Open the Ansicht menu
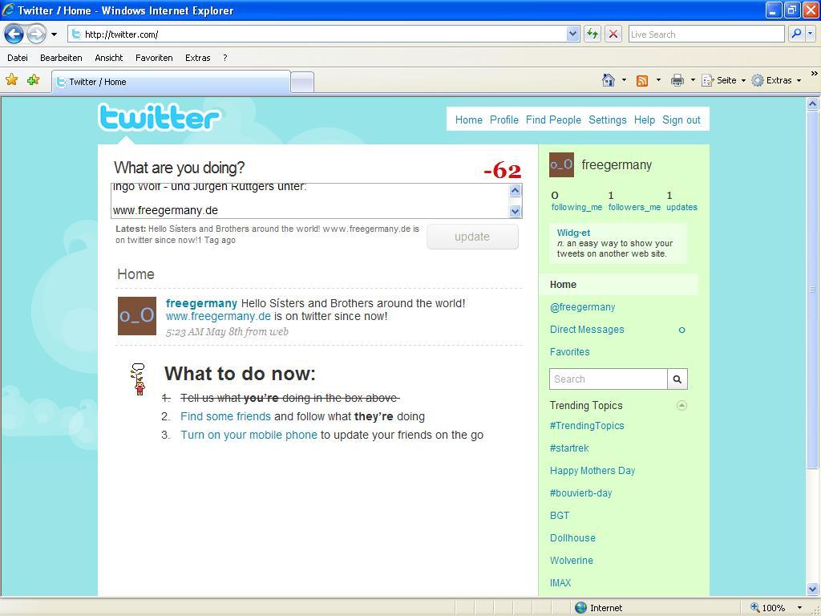This screenshot has height=616, width=821. point(109,58)
